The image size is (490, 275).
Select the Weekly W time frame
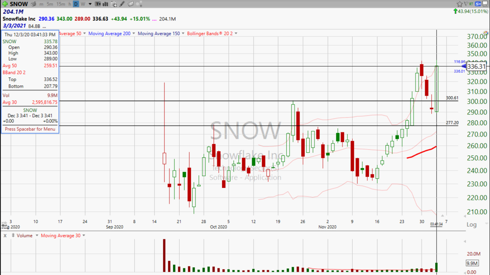coord(83,4)
